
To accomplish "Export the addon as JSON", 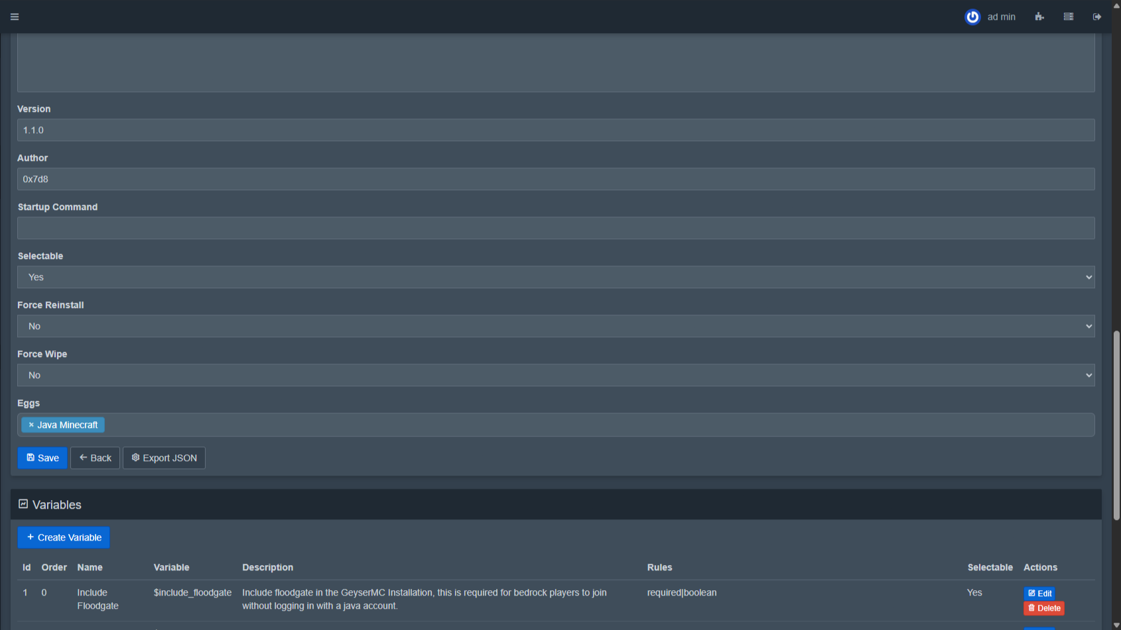I will (164, 458).
